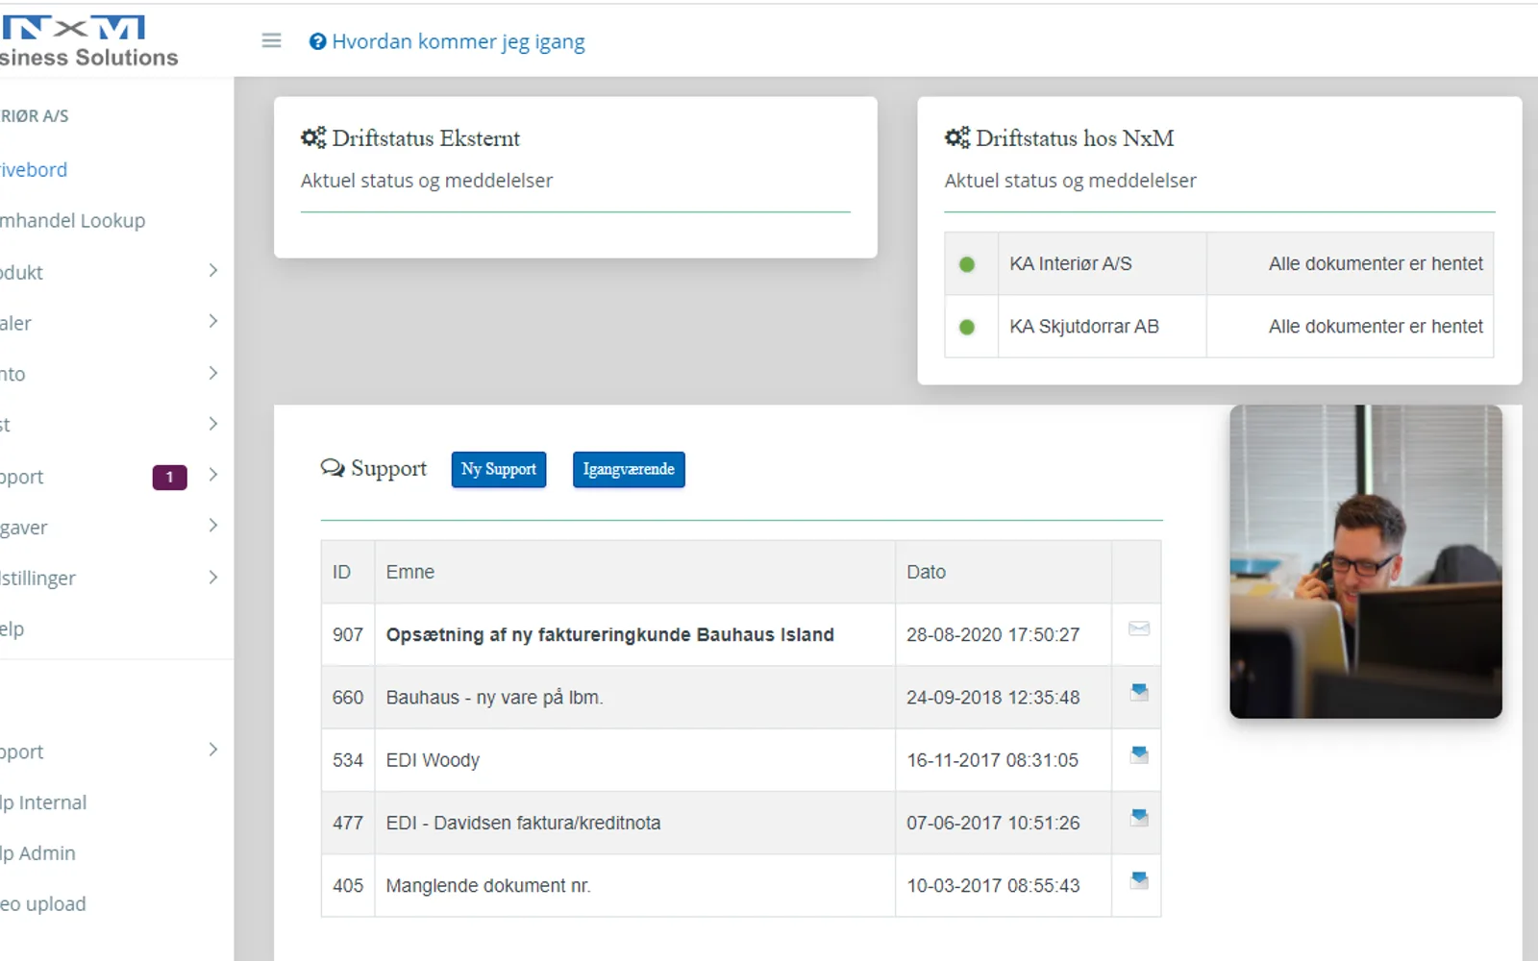Click the INTERIØR A/S company name in sidebar
Screen dimensions: 1538x961
click(35, 116)
